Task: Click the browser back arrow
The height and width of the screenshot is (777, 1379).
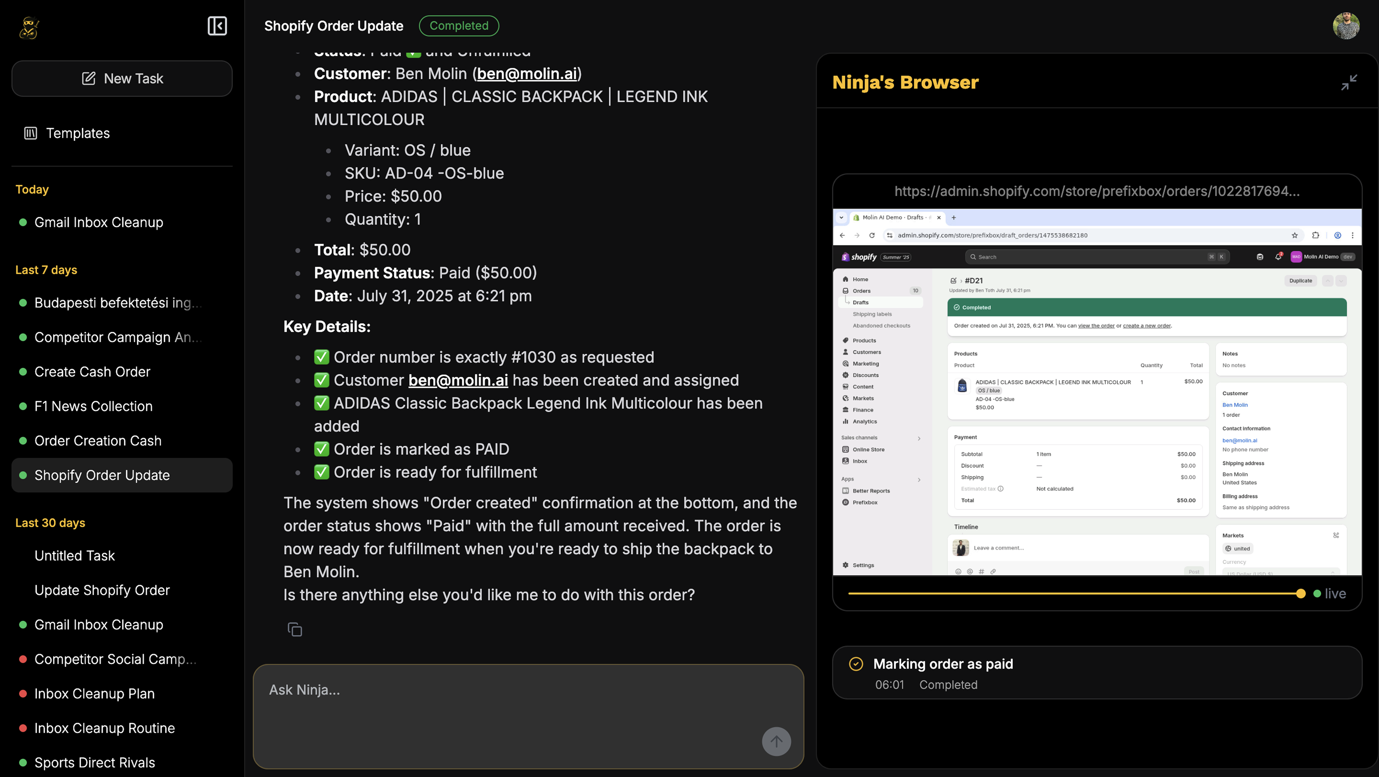Action: 842,235
